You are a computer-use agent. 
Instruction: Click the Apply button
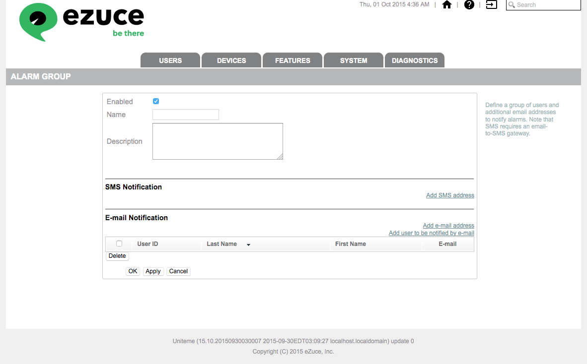pos(153,271)
